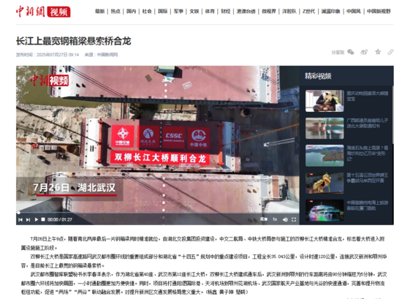402x299 pixels.
Task: Toggle fullscreen video mode
Action: point(294,219)
